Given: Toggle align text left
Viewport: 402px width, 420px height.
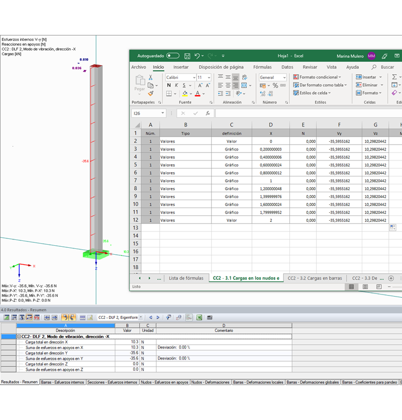Looking at the screenshot, I should [x=221, y=85].
